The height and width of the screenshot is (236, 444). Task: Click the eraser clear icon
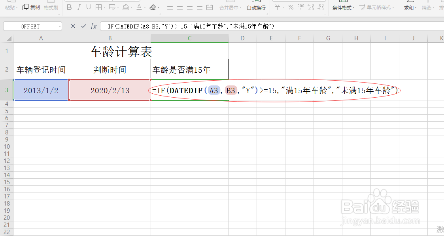point(153,8)
